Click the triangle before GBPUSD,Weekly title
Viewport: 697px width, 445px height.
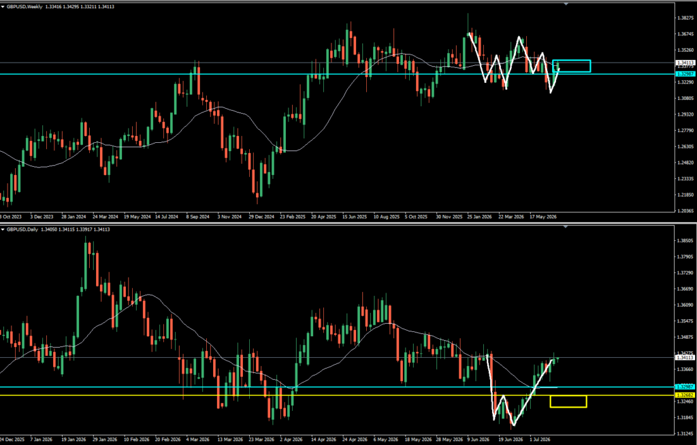pos(3,7)
